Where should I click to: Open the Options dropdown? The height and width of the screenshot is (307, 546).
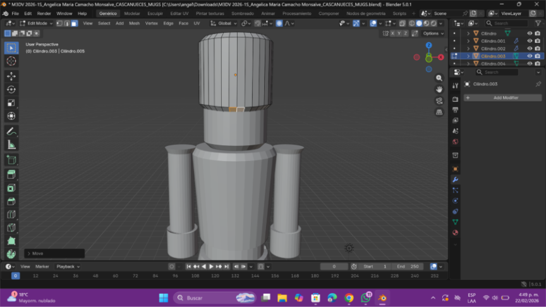pyautogui.click(x=433, y=33)
